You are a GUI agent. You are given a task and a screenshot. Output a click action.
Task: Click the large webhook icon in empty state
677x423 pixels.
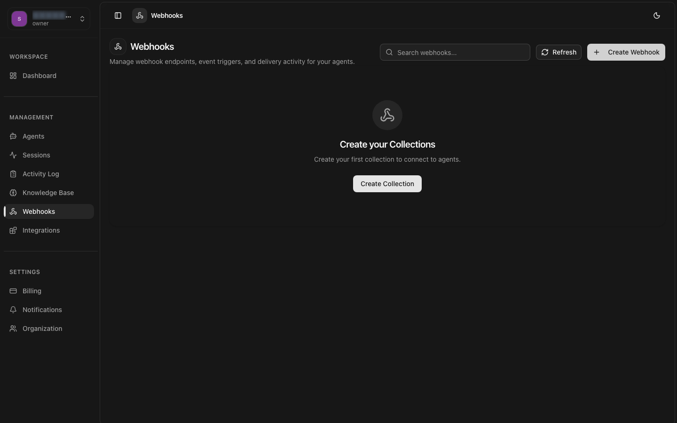(x=387, y=115)
